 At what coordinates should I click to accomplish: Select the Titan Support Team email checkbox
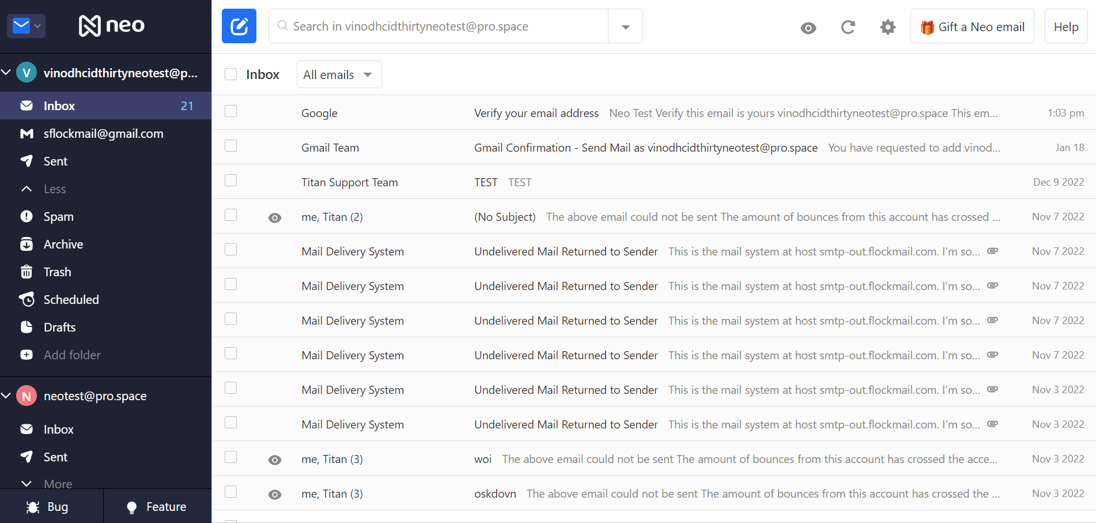[x=231, y=180]
